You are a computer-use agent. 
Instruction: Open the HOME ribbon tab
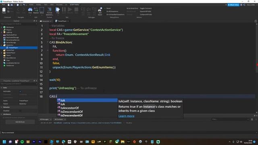click(x=31, y=5)
